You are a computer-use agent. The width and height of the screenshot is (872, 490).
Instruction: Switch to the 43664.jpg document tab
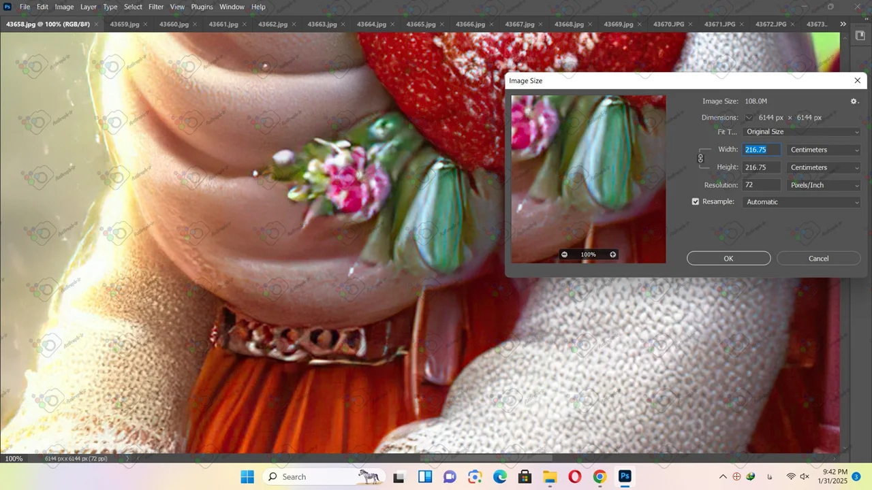(x=371, y=24)
